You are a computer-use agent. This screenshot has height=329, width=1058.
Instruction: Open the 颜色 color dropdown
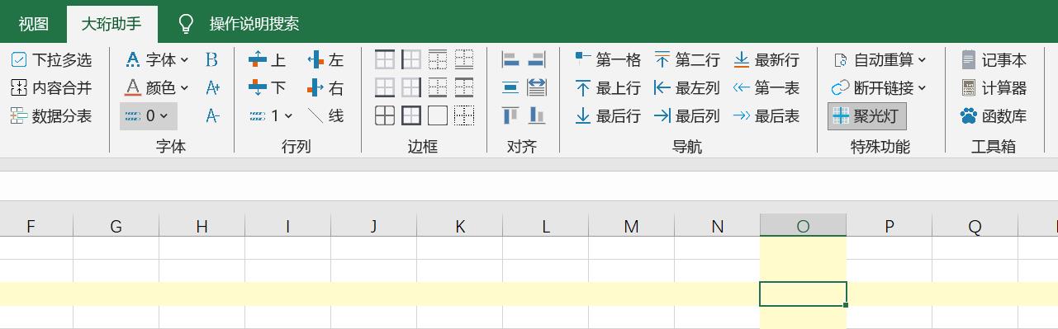[156, 88]
